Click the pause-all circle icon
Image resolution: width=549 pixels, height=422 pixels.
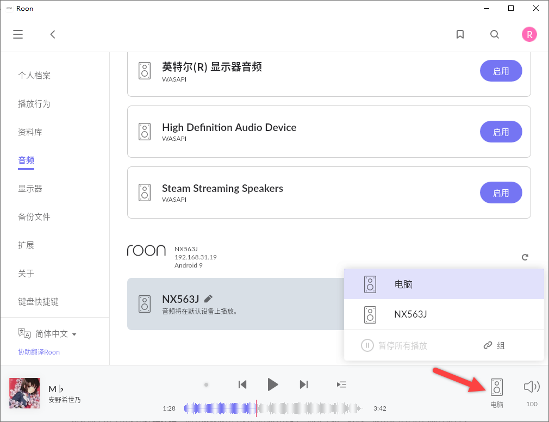367,346
